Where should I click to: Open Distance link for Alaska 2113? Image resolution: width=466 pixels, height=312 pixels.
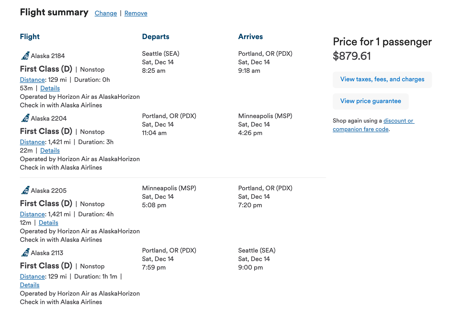pyautogui.click(x=32, y=277)
